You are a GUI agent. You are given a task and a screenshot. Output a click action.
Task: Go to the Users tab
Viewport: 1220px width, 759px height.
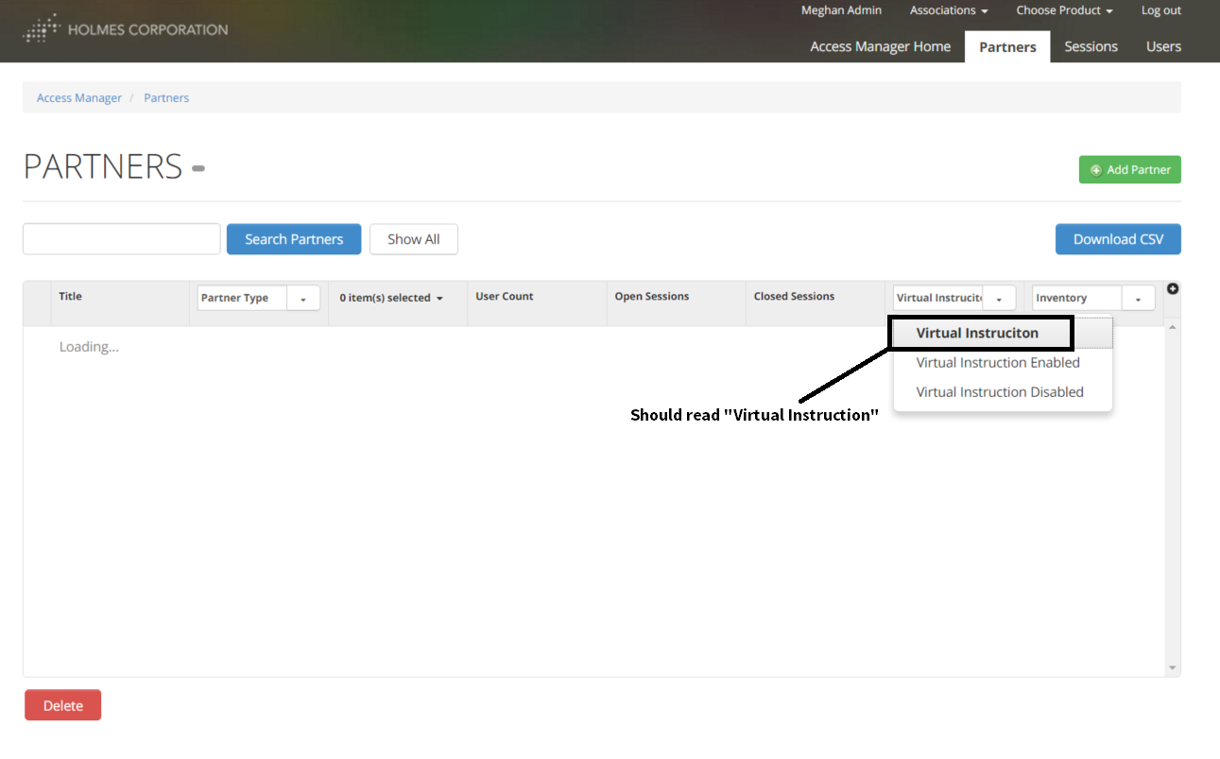click(1163, 46)
